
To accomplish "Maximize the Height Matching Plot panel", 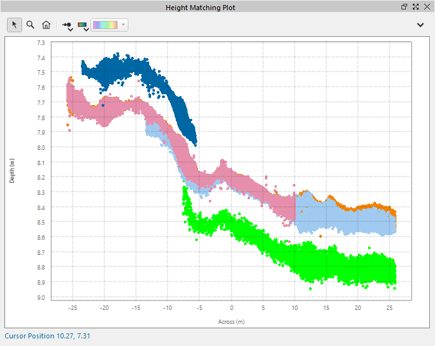I will click(415, 6).
